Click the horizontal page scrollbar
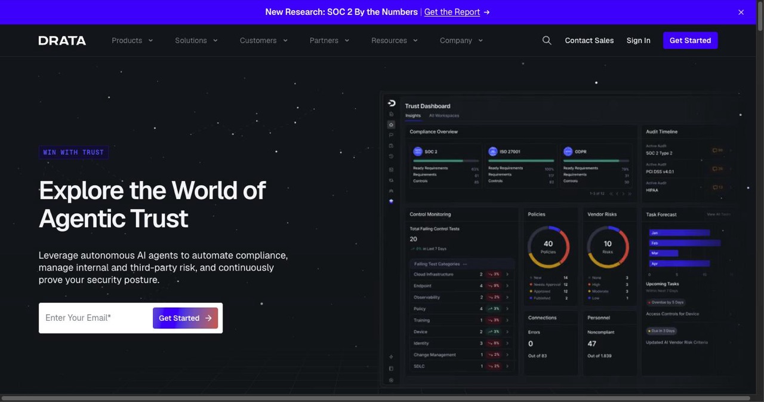Image resolution: width=764 pixels, height=402 pixels. tap(375, 398)
